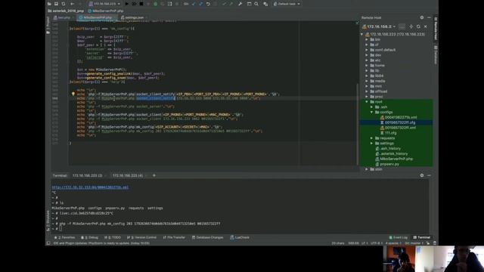Select .asterisk_history file in Remote Host
The width and height of the screenshot is (484, 272).
pos(392,153)
